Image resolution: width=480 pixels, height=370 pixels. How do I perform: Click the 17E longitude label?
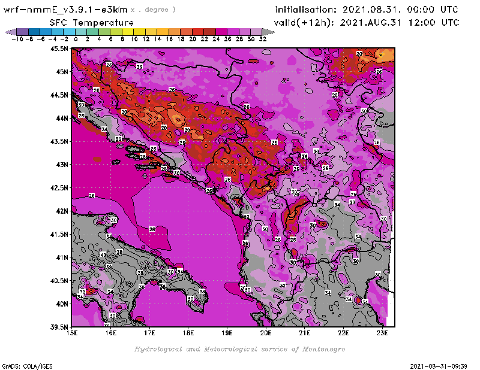pos(149,333)
